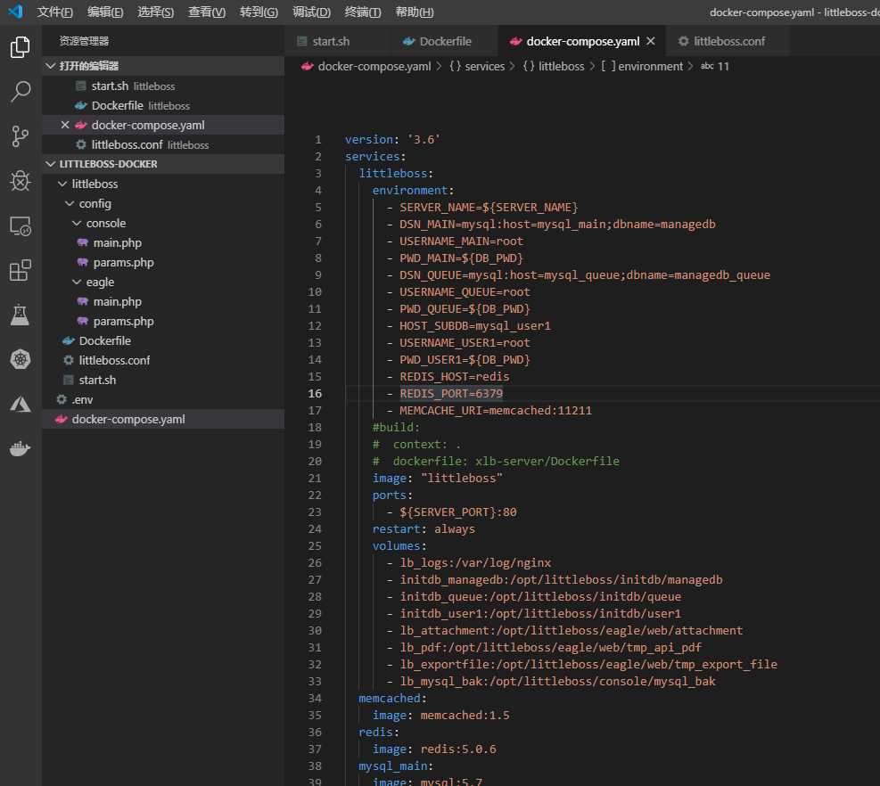Open the 选择(S) menu
Screen dimensions: 880x786
pyautogui.click(x=155, y=12)
